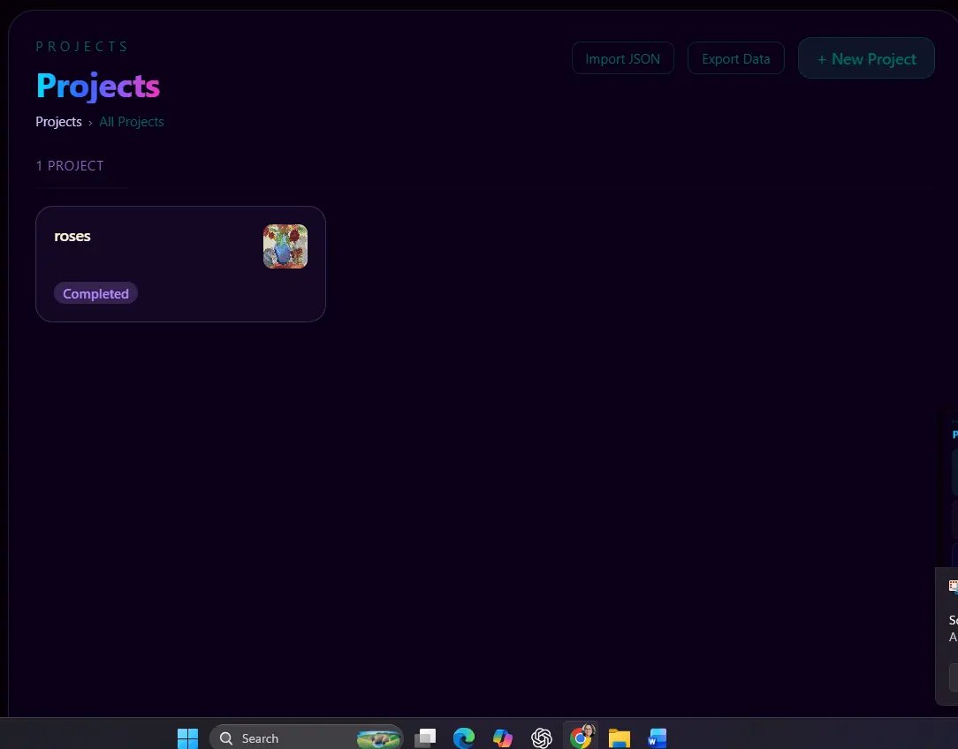Select All Projects breadcrumb
This screenshot has width=958, height=749.
pos(132,122)
